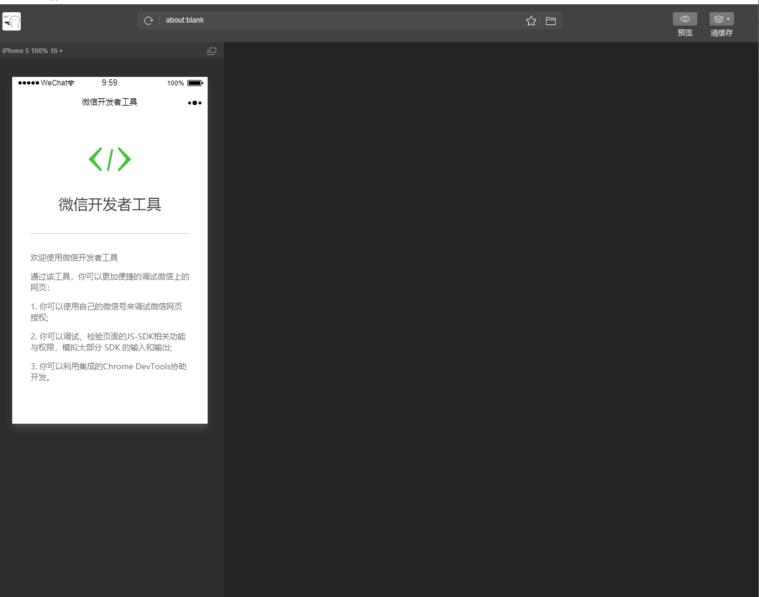Click the 清缓存 label text
This screenshot has width=759, height=597.
pyautogui.click(x=722, y=33)
